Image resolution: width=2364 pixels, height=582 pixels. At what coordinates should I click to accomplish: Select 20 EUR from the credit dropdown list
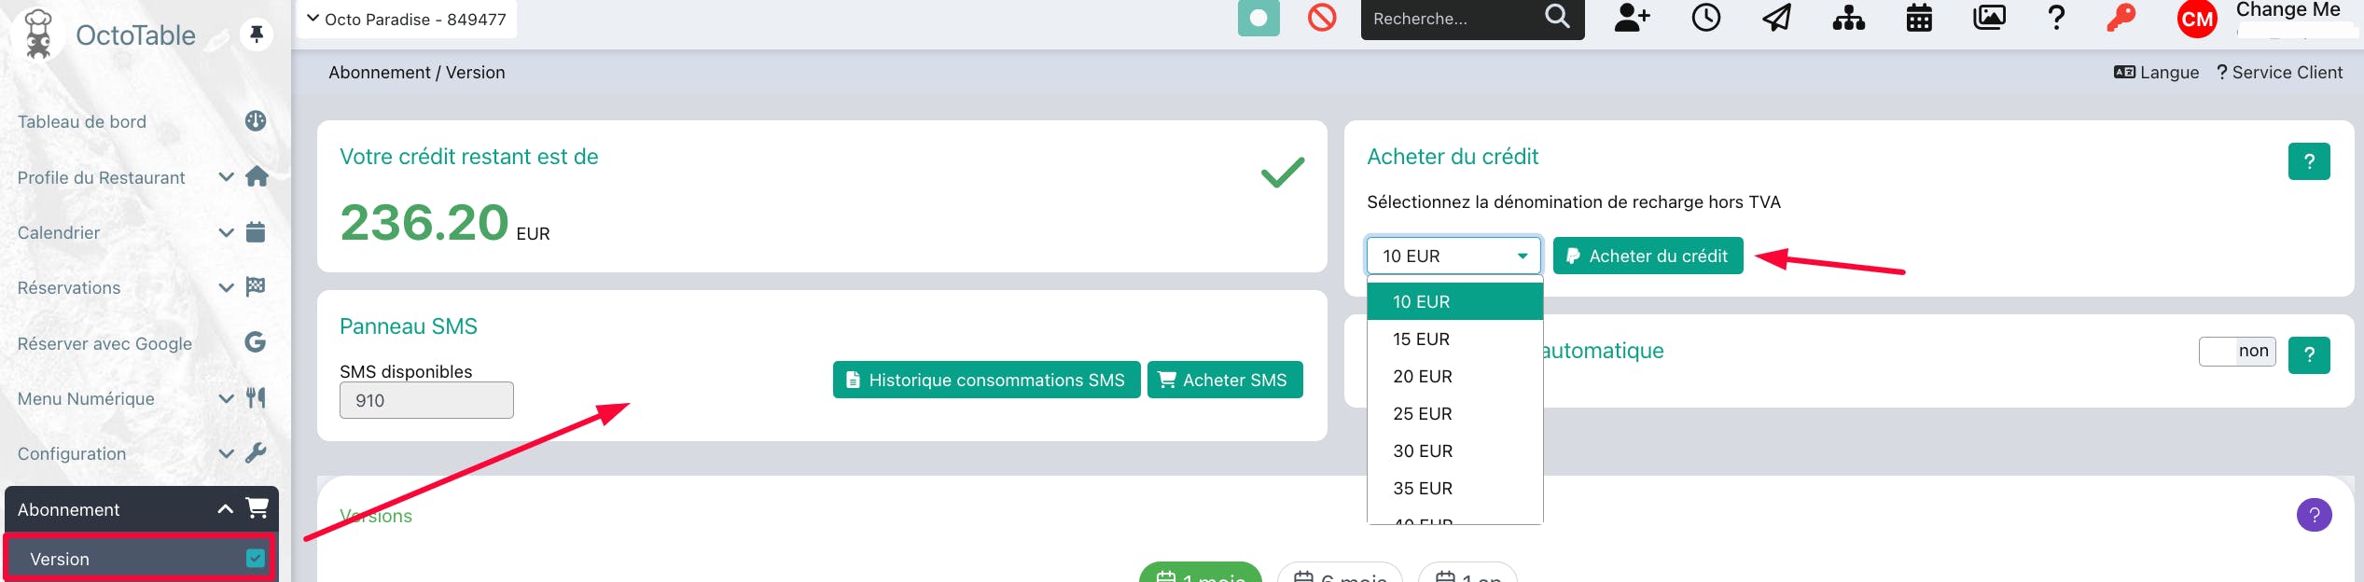click(x=1423, y=377)
